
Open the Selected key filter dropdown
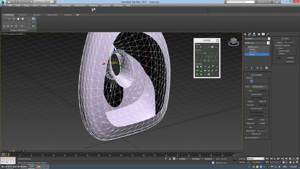(255, 159)
